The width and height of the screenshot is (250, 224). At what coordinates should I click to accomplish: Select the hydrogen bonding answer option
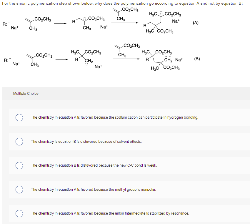click(19, 117)
